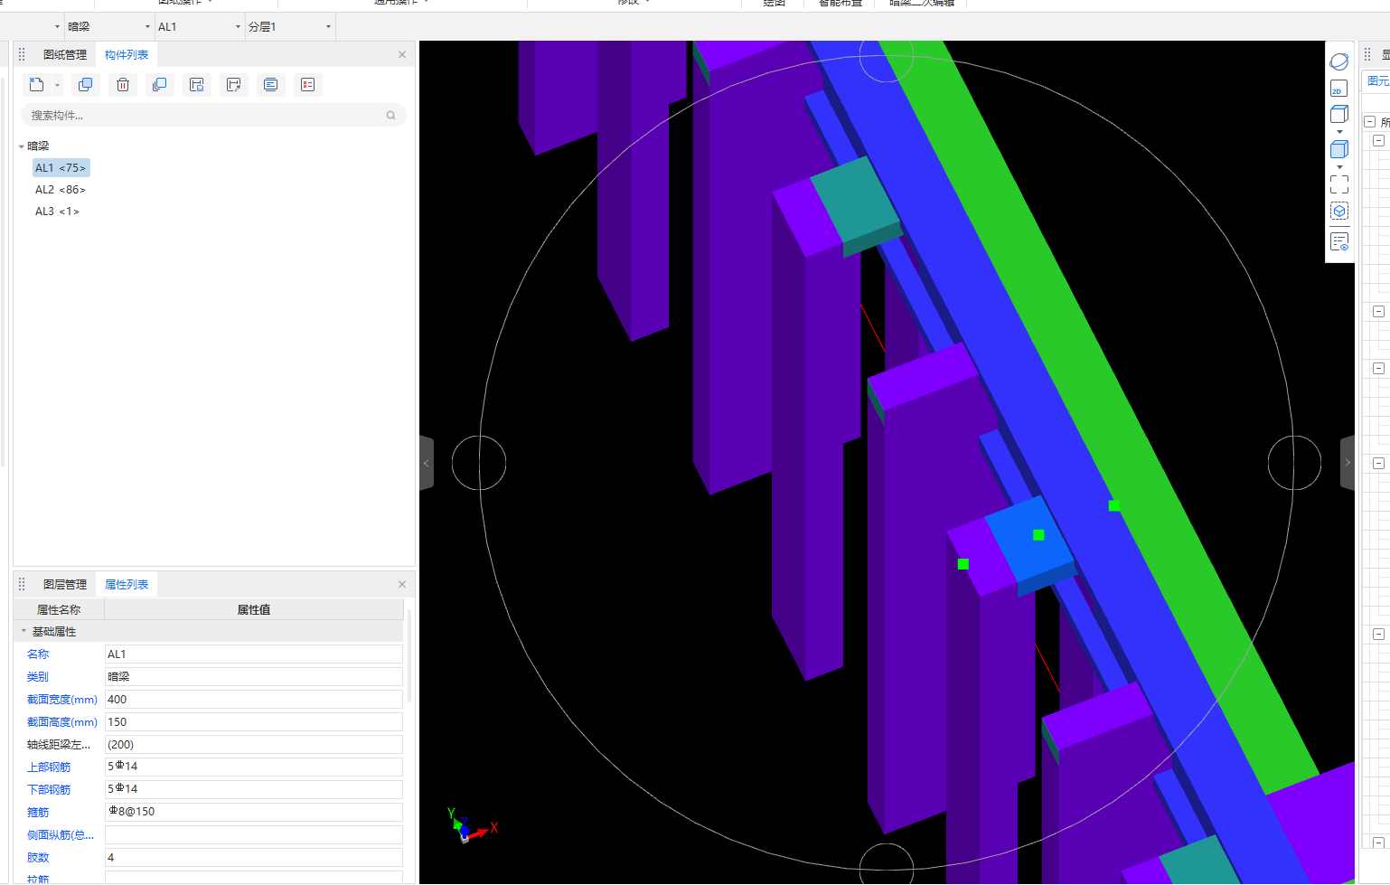Select component AL1 <75>

tap(61, 168)
